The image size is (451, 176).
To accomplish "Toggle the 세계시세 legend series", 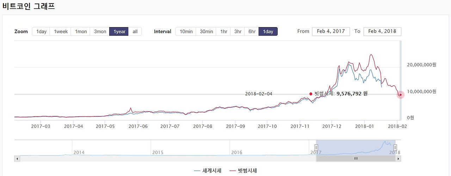I will tap(208, 171).
